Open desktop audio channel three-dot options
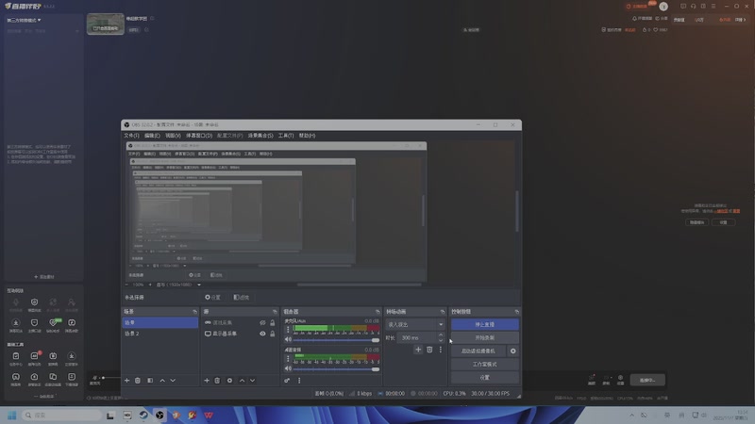 click(288, 358)
